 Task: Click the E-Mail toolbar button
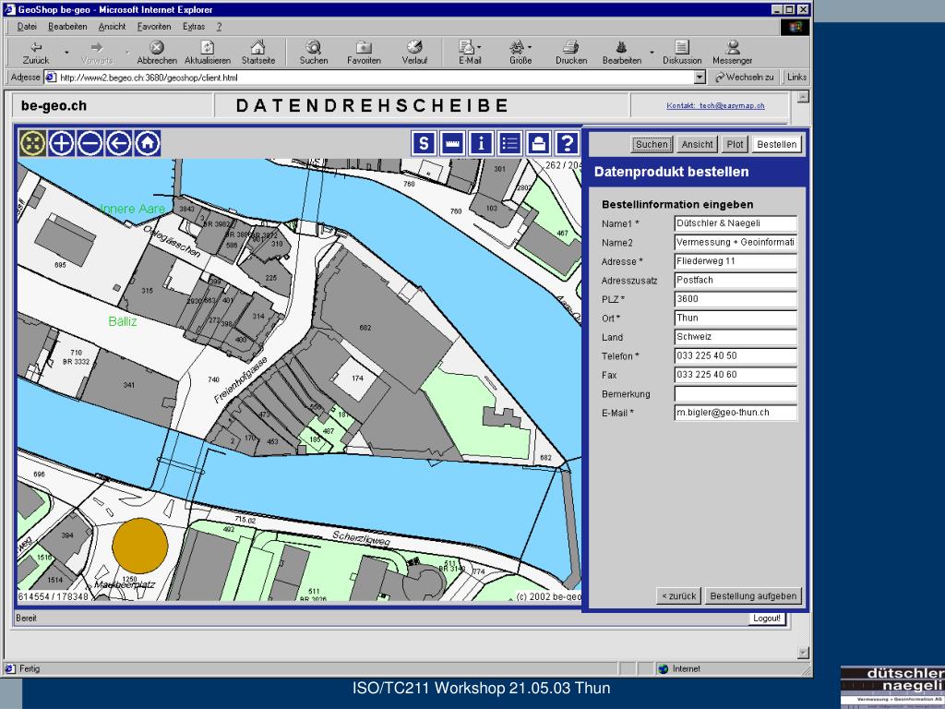[x=470, y=53]
